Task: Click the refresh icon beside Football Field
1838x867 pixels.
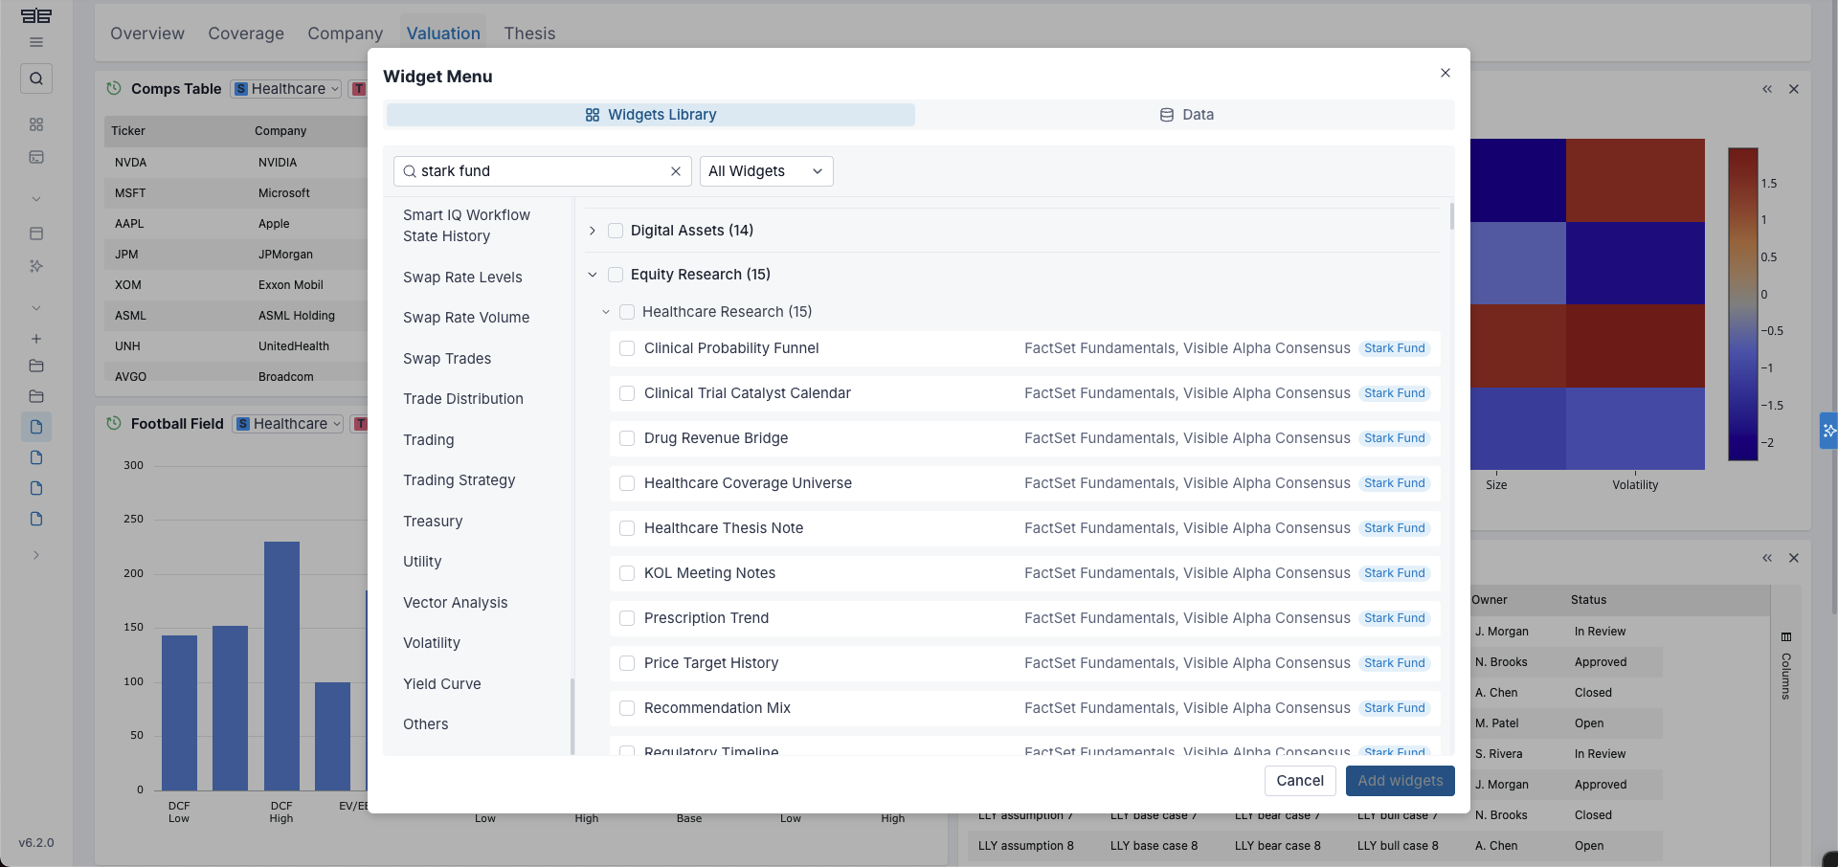Action: point(114,423)
